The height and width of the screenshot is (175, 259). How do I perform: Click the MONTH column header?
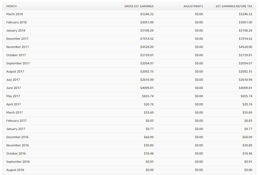(11, 6)
